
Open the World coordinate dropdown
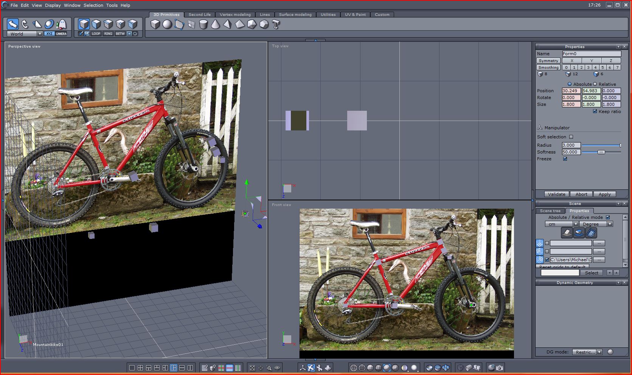40,34
